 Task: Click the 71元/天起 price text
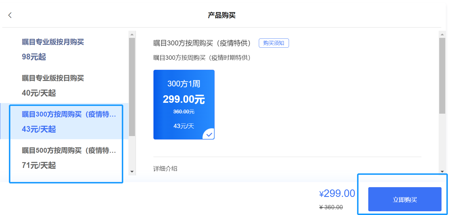[39, 165]
